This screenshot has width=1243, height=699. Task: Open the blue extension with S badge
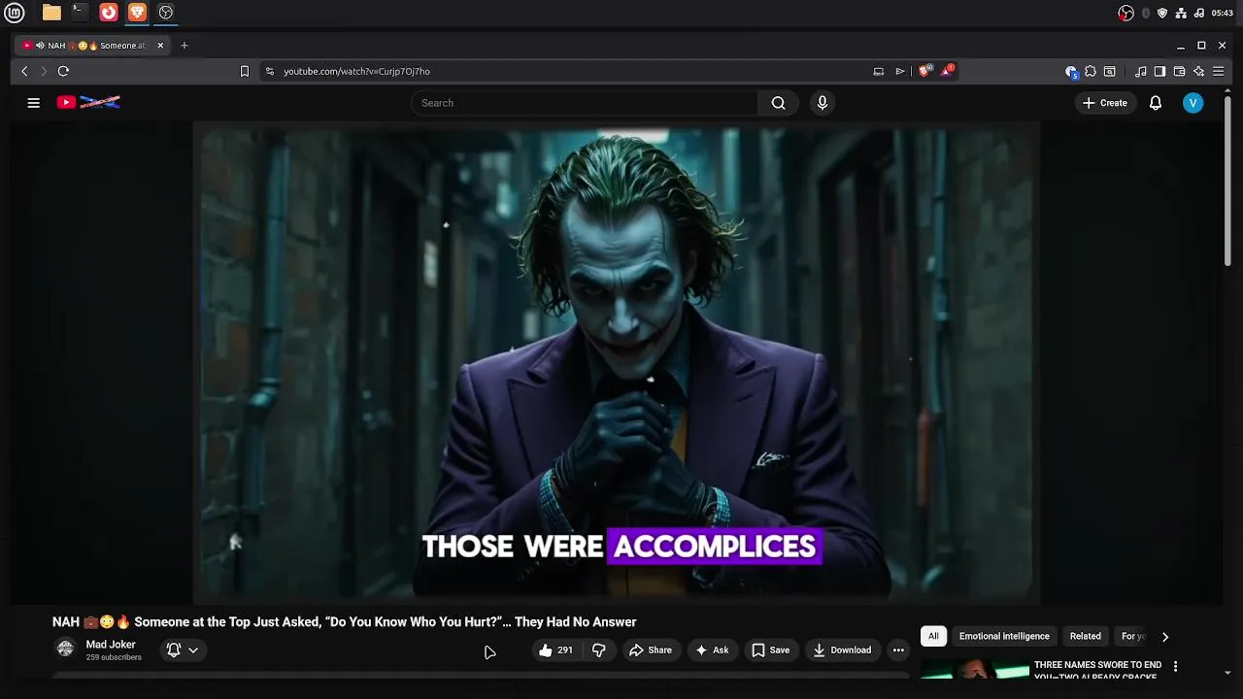point(1071,72)
